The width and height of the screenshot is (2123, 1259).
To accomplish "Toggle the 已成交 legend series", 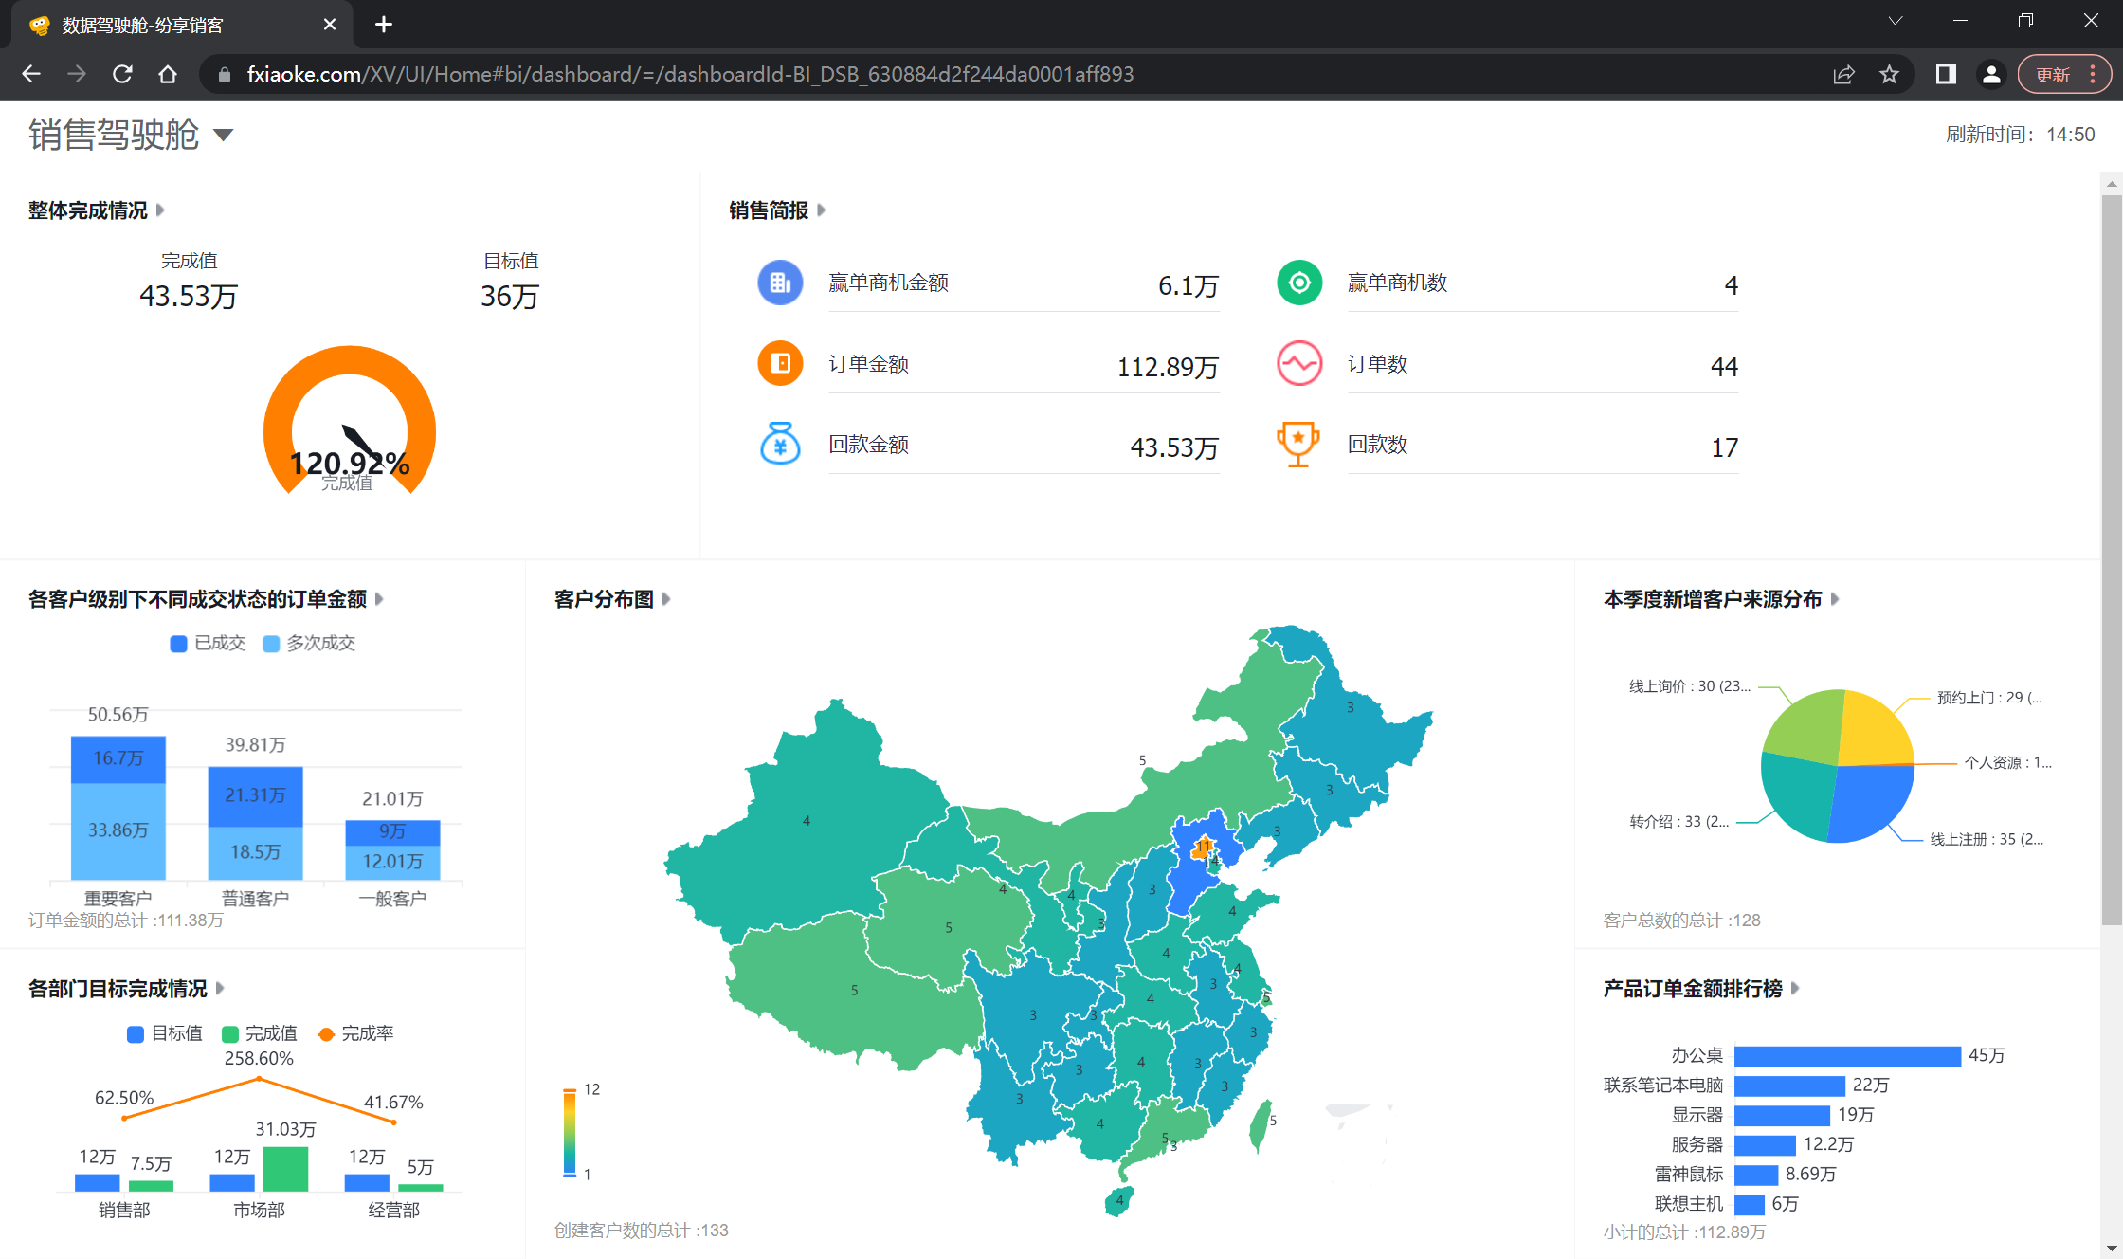I will coord(208,644).
